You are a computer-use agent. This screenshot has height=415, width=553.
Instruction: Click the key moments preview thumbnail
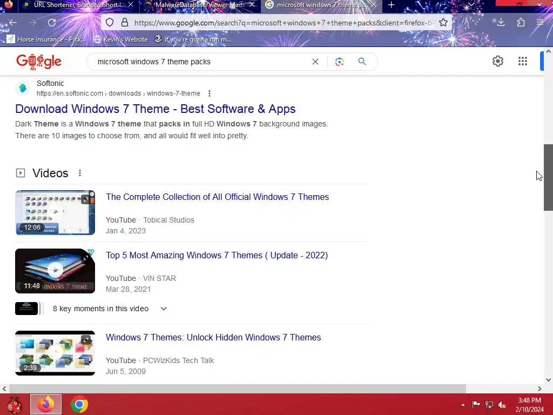26,309
